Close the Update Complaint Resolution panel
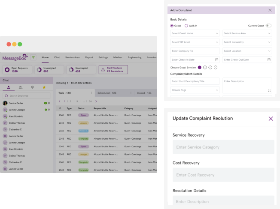 click(x=271, y=119)
